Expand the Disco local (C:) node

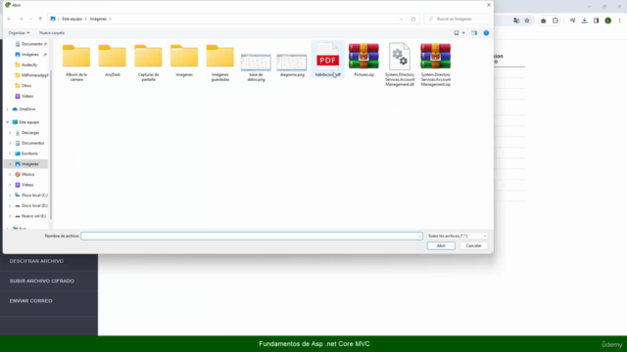10,196
